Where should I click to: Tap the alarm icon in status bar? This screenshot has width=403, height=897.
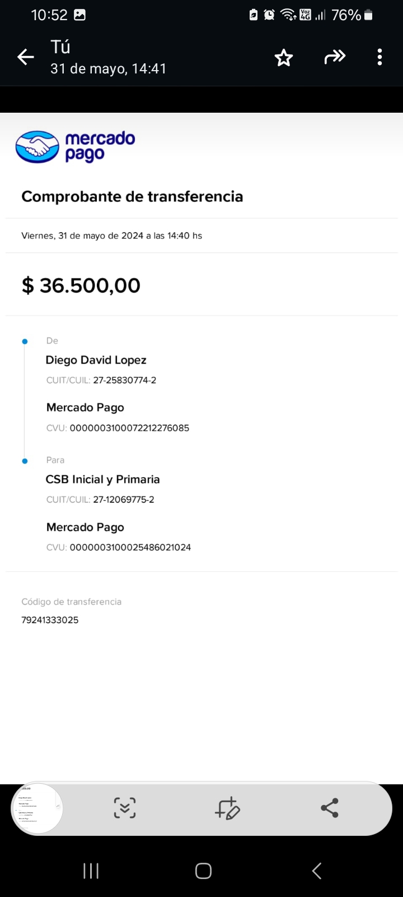(x=269, y=15)
